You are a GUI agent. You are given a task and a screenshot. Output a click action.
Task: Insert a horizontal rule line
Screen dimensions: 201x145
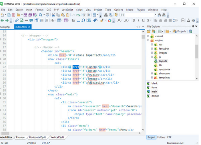(x=26, y=20)
